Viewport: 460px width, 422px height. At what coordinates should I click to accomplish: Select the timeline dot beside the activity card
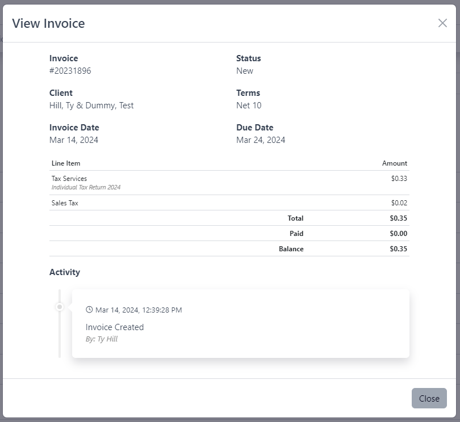60,307
